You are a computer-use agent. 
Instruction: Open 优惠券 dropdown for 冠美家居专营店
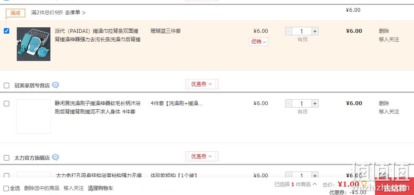coord(202,84)
